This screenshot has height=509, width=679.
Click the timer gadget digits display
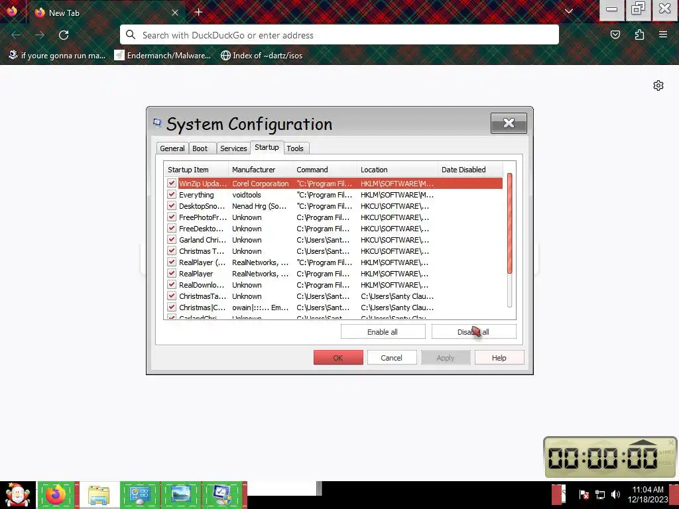(602, 458)
